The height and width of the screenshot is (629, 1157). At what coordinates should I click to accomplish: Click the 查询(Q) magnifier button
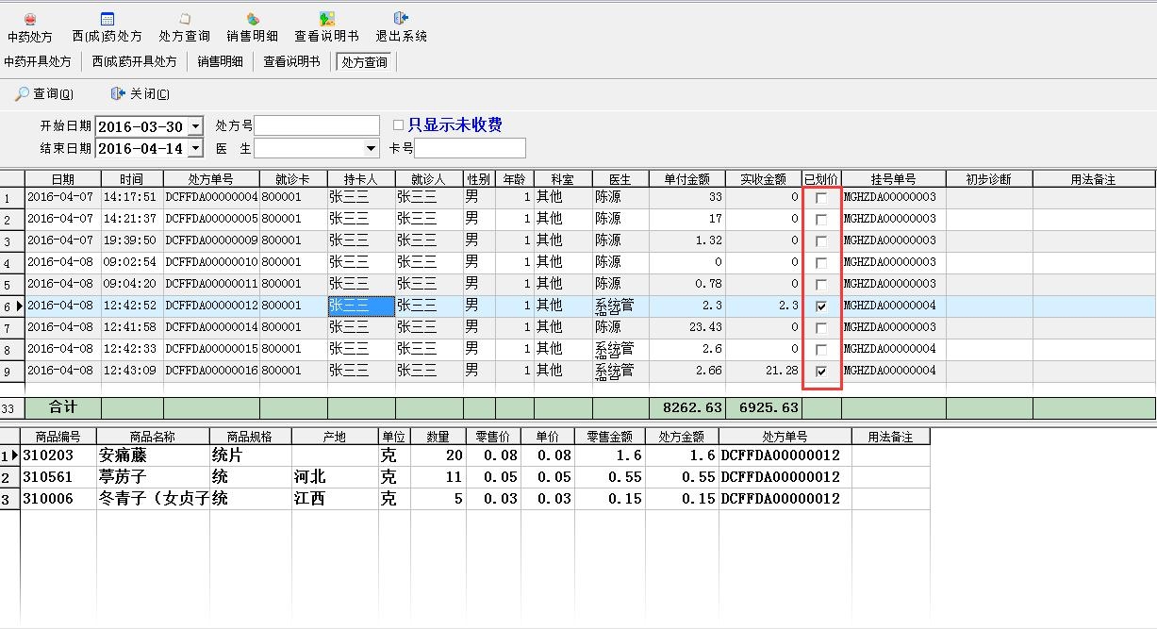click(44, 93)
